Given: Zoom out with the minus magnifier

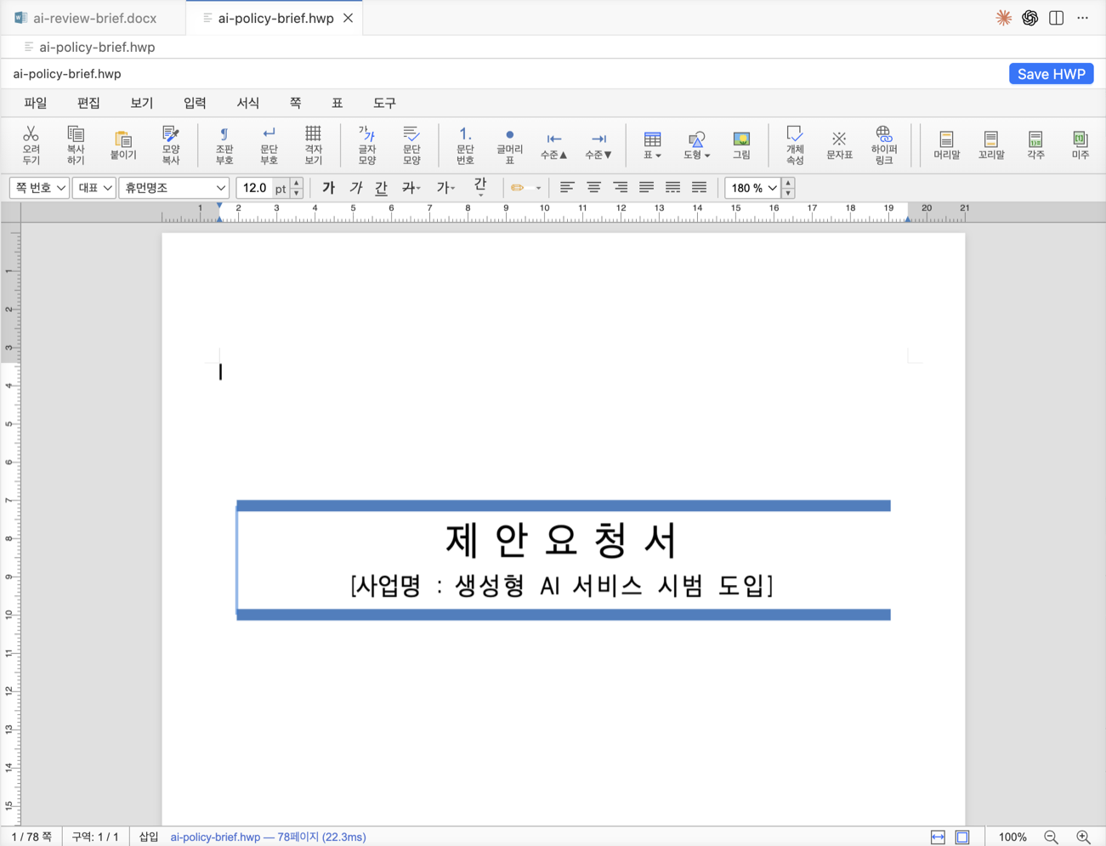Looking at the screenshot, I should pyautogui.click(x=1052, y=837).
